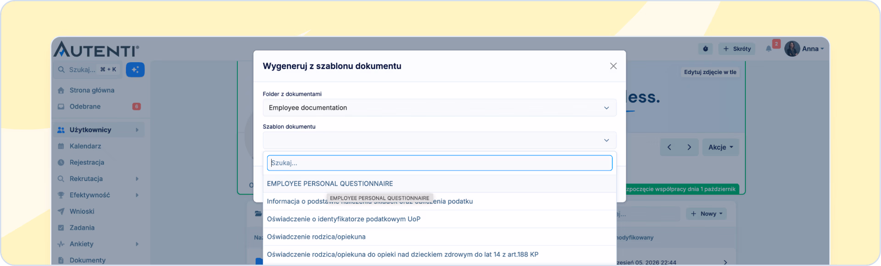Click the trophy icon beside Efektywność
The image size is (881, 266).
tap(61, 195)
